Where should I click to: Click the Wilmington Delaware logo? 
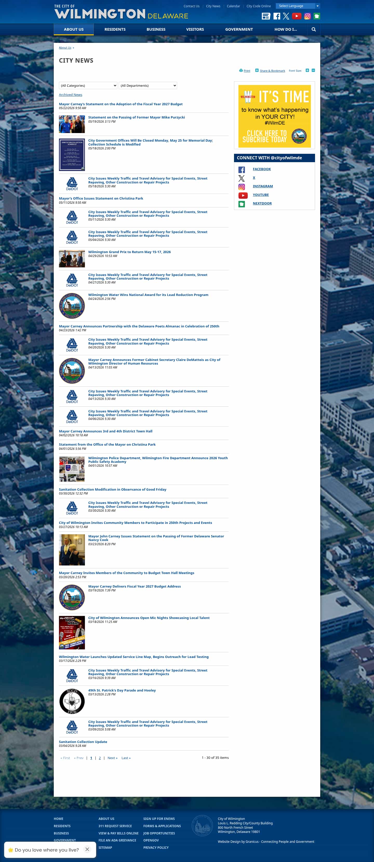click(x=121, y=12)
